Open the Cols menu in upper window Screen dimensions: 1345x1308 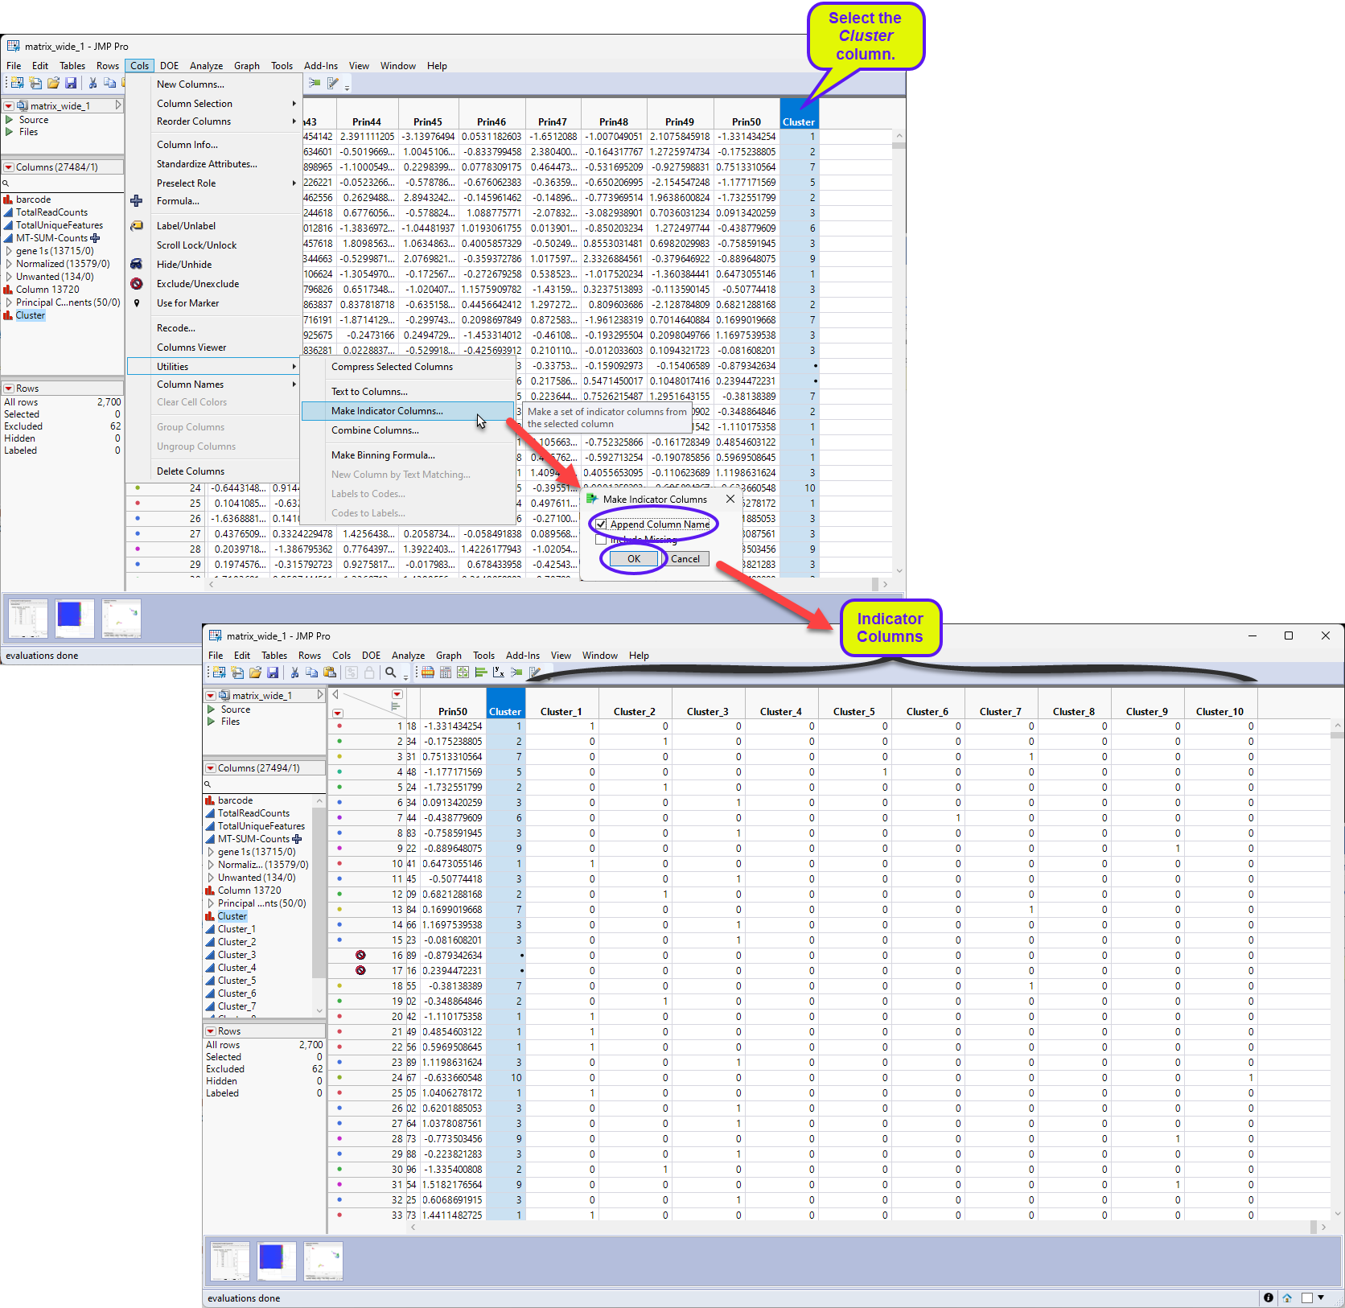click(140, 66)
